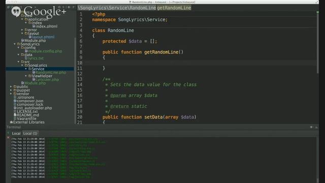Collapse the Service folder arrow
Image resolution: width=325 pixels, height=183 pixels.
pyautogui.click(x=26, y=69)
